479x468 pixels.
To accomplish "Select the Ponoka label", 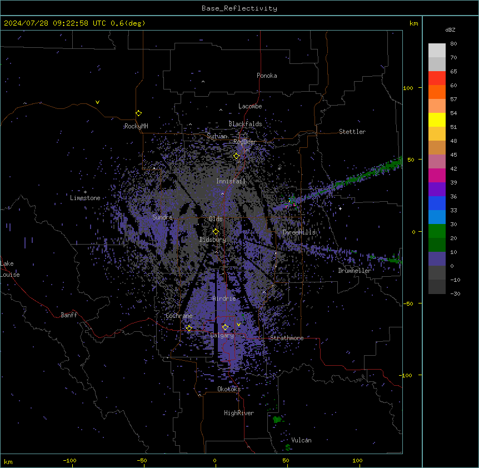I will click(267, 76).
